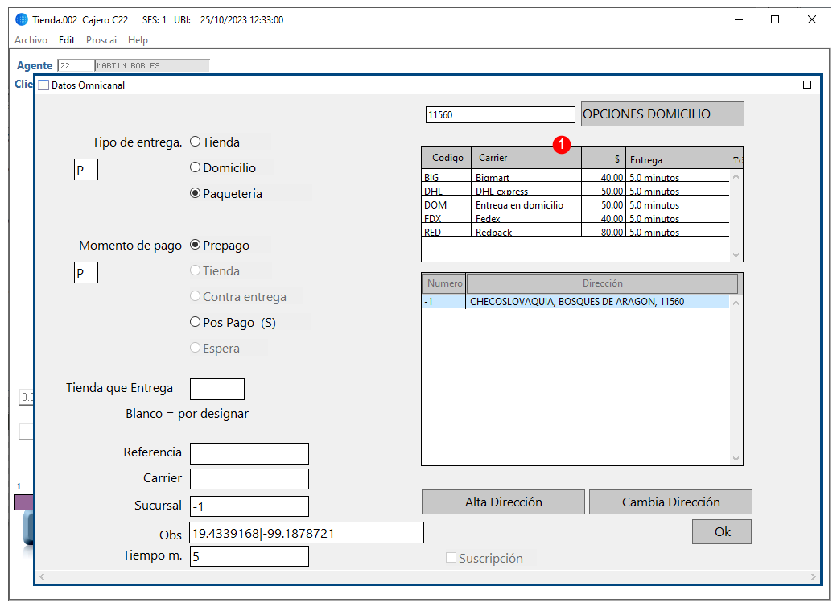Click the Tipo de entrega code box P
This screenshot has width=837, height=607.
[x=86, y=170]
